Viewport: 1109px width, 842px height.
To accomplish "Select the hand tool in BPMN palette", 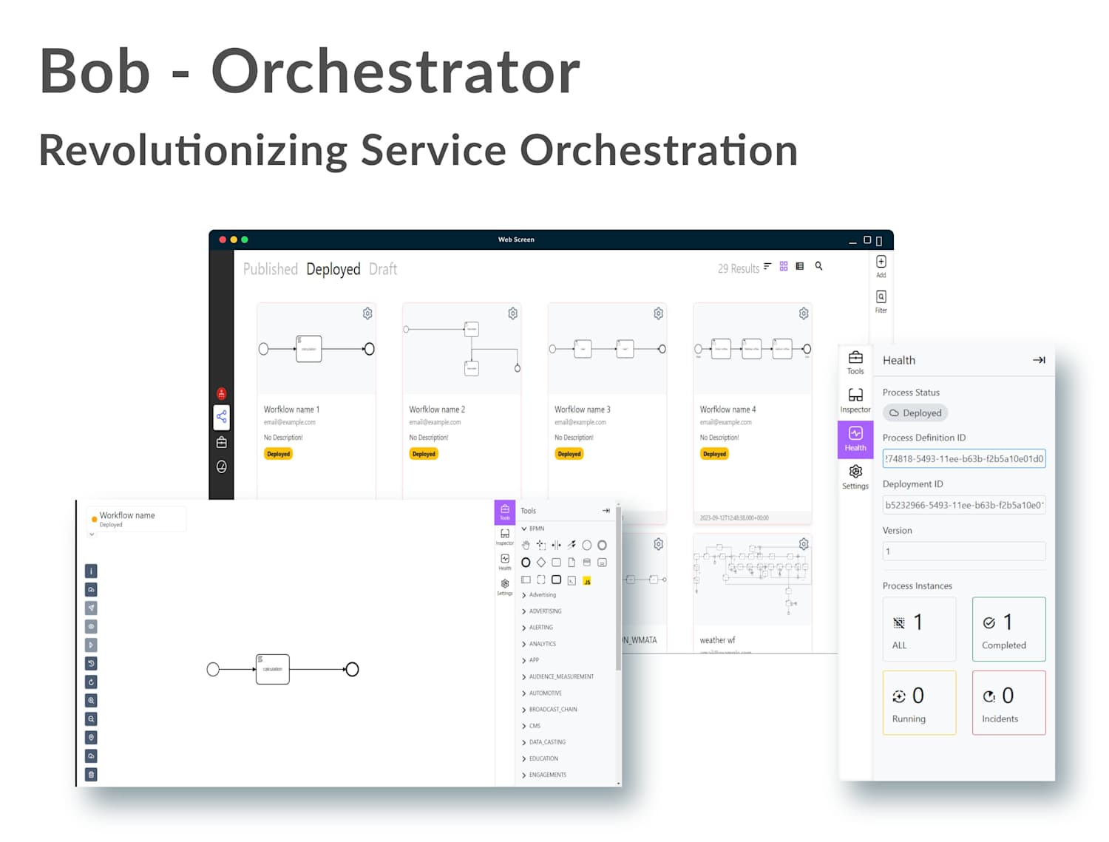I will point(526,545).
